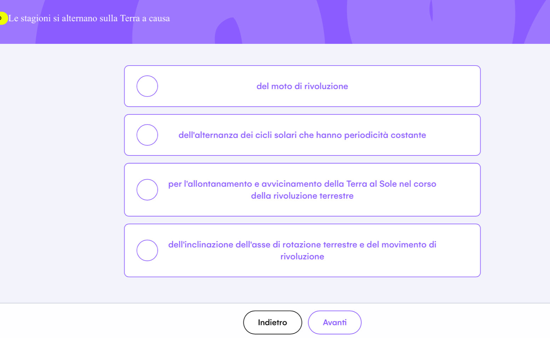Pick radio circle for 'dell'inclinazione dell'asse di rotazione'
The width and height of the screenshot is (550, 338).
147,250
